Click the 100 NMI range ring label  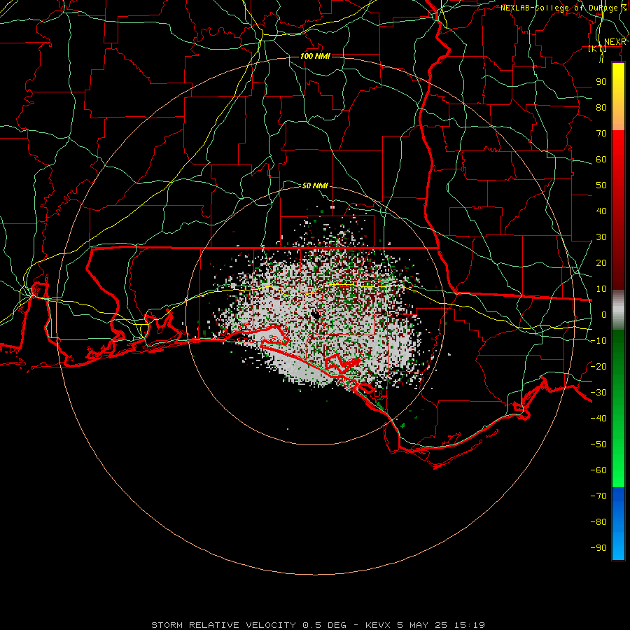(315, 56)
